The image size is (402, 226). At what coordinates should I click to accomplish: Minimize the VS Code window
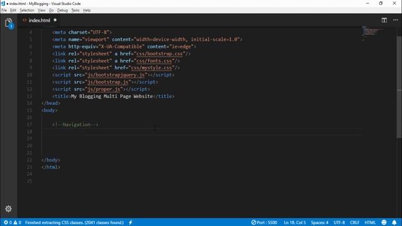click(x=367, y=3)
